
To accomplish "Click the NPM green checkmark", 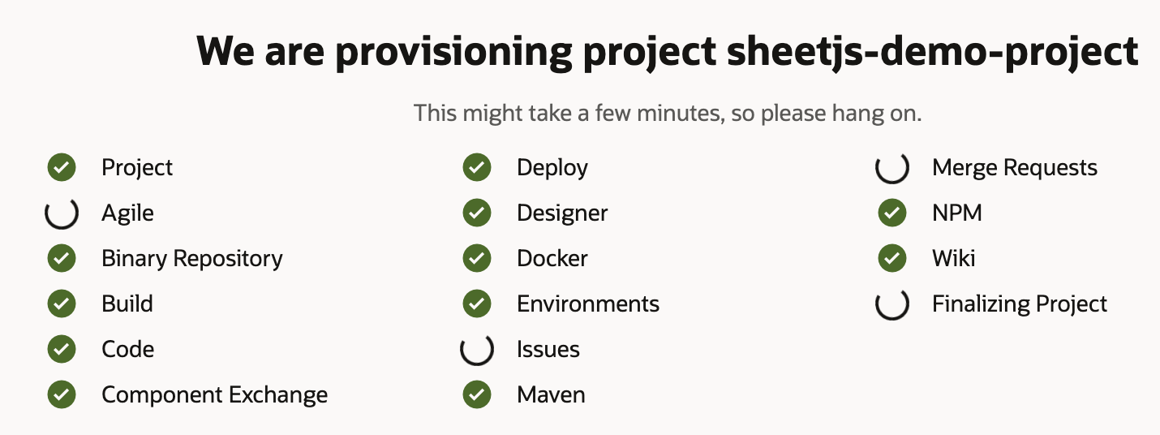I will [x=892, y=213].
